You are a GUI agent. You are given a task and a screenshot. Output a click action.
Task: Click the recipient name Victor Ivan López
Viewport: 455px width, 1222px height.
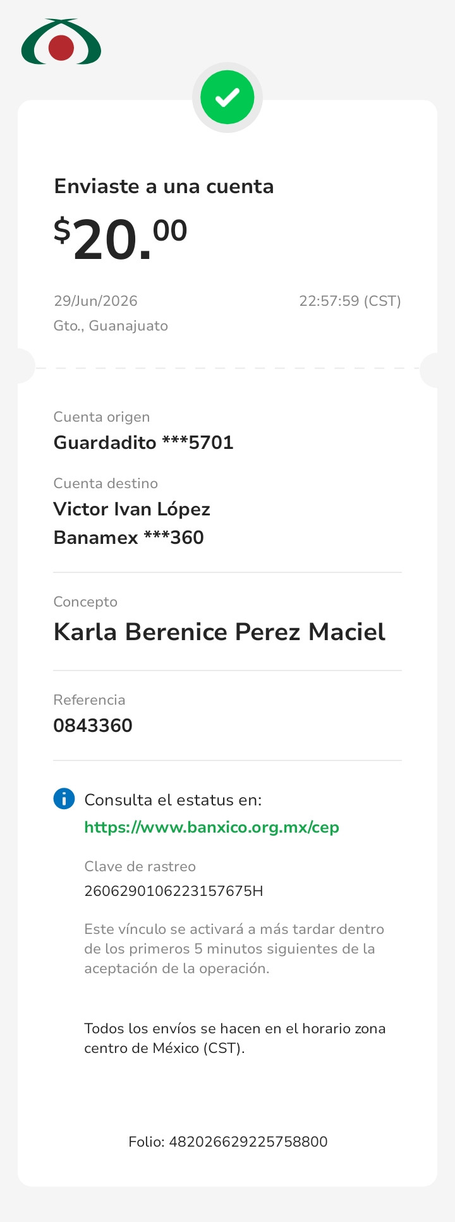coord(131,509)
